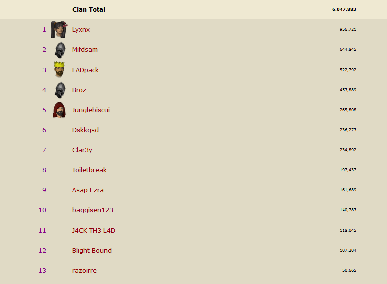Open Mifdsam player profile link
This screenshot has height=284, width=387.
tap(85, 50)
